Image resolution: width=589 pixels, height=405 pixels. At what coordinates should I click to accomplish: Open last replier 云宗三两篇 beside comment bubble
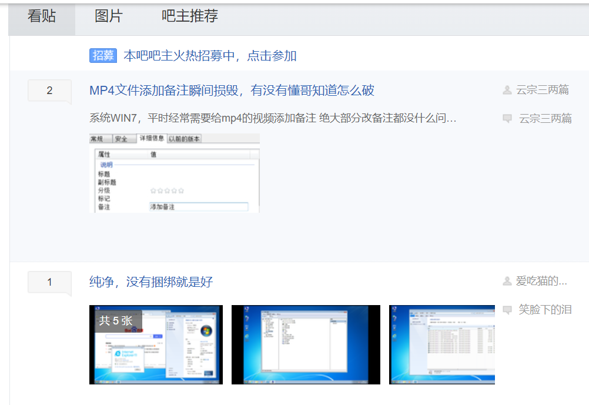(x=545, y=119)
